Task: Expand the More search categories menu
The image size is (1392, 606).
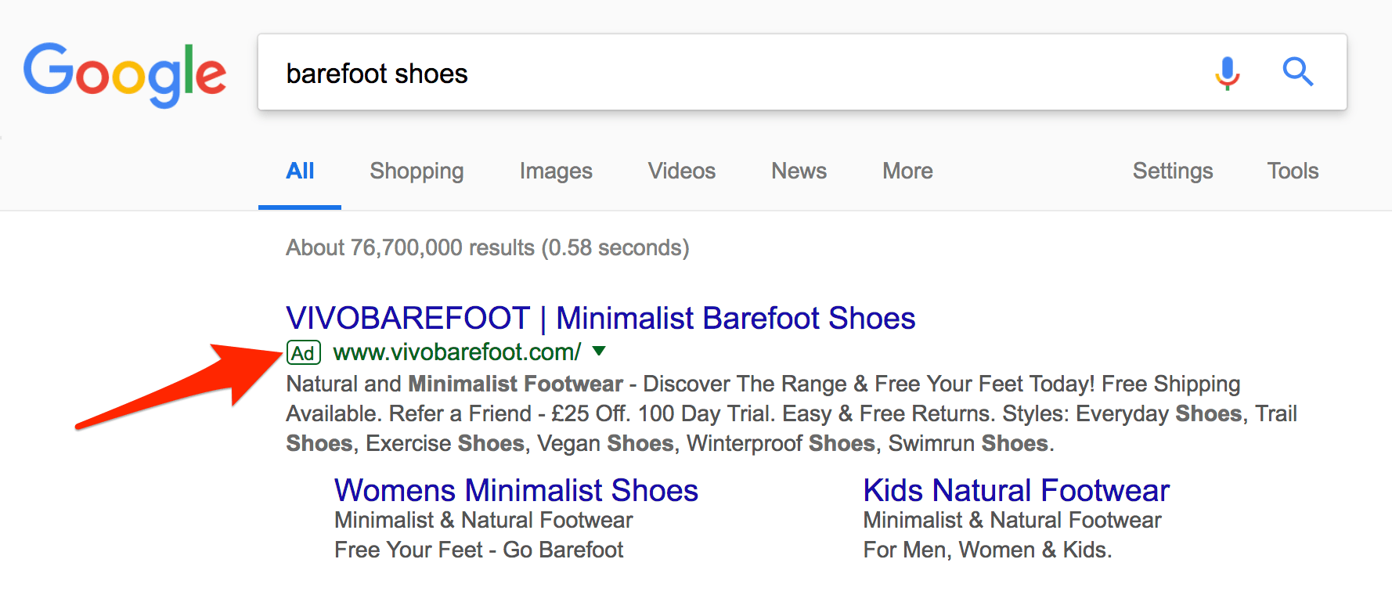Action: (907, 171)
